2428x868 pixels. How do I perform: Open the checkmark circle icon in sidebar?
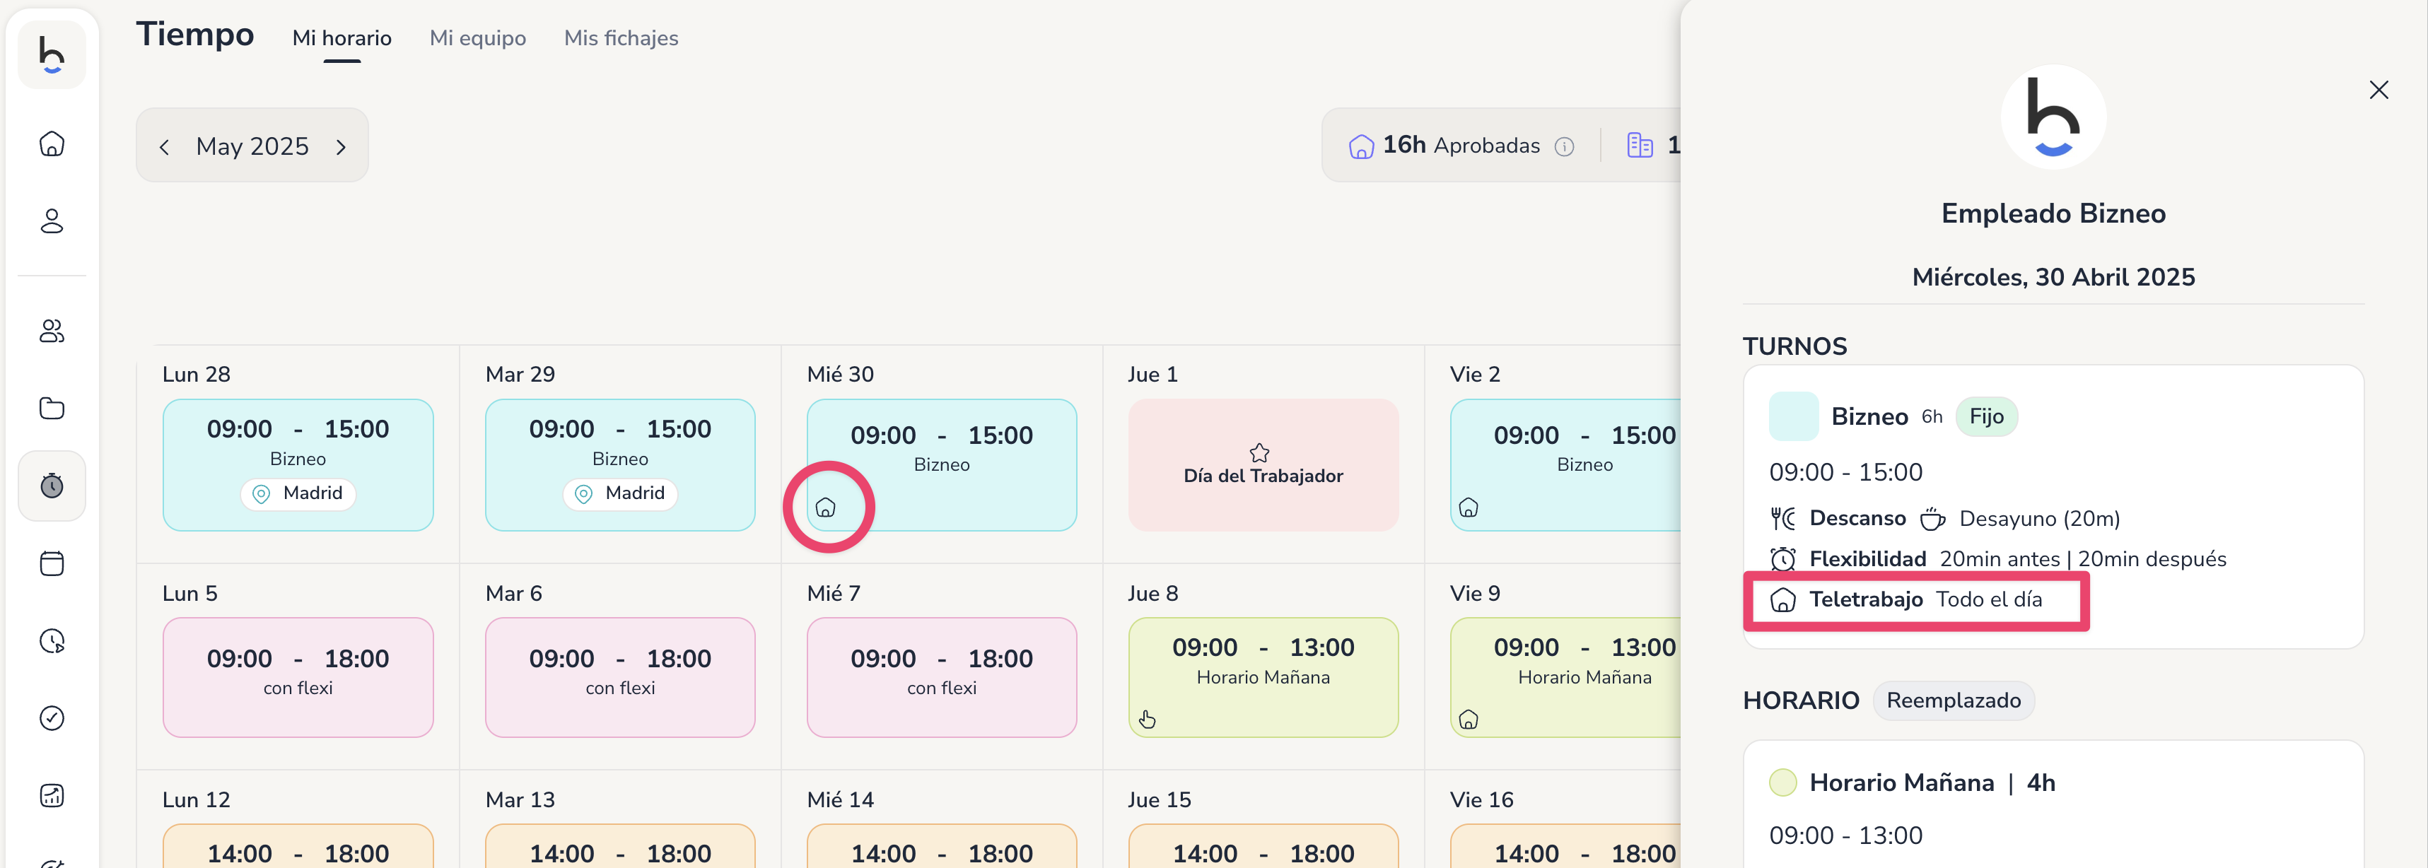(52, 718)
